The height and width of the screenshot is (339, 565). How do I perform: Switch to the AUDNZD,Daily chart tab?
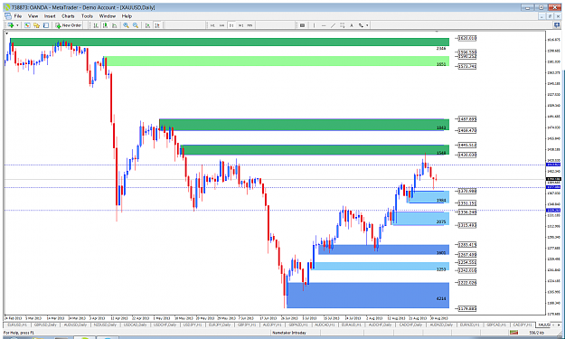pos(440,325)
